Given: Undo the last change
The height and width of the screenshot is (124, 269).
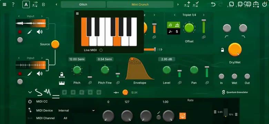Looking at the screenshot, I should click(x=213, y=4).
